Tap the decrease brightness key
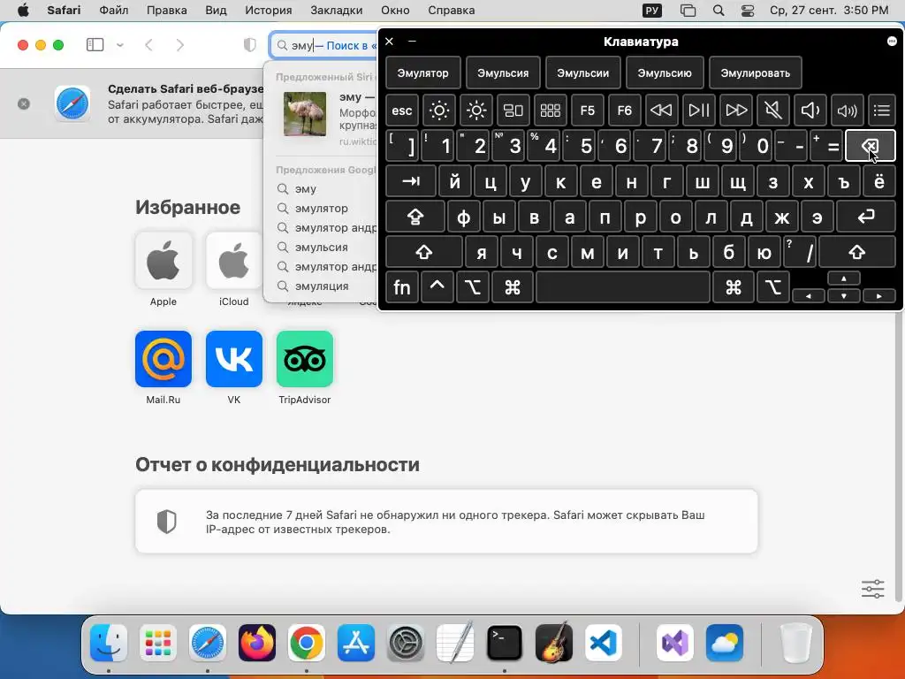905x679 pixels. coord(438,110)
